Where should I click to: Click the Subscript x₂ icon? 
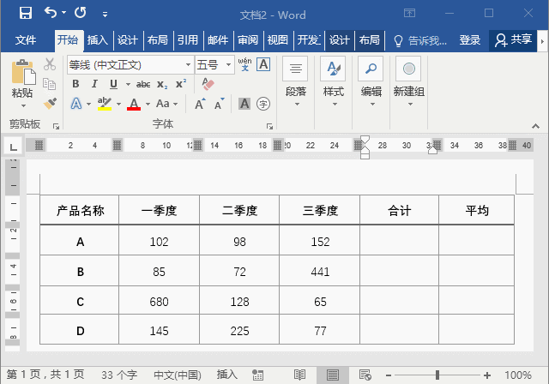[x=161, y=84]
